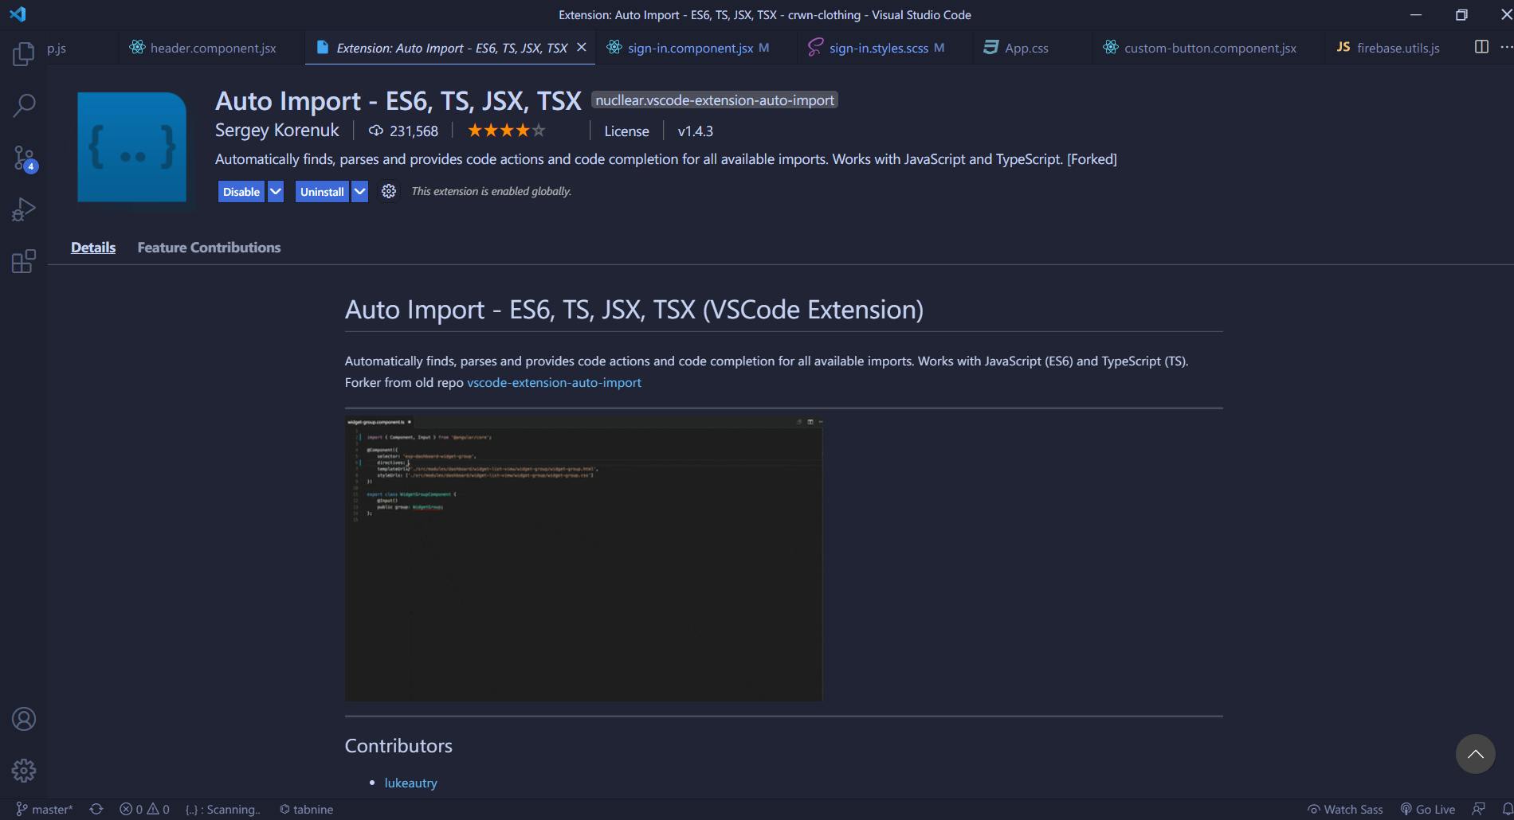Click the install count cloud icon

click(375, 131)
